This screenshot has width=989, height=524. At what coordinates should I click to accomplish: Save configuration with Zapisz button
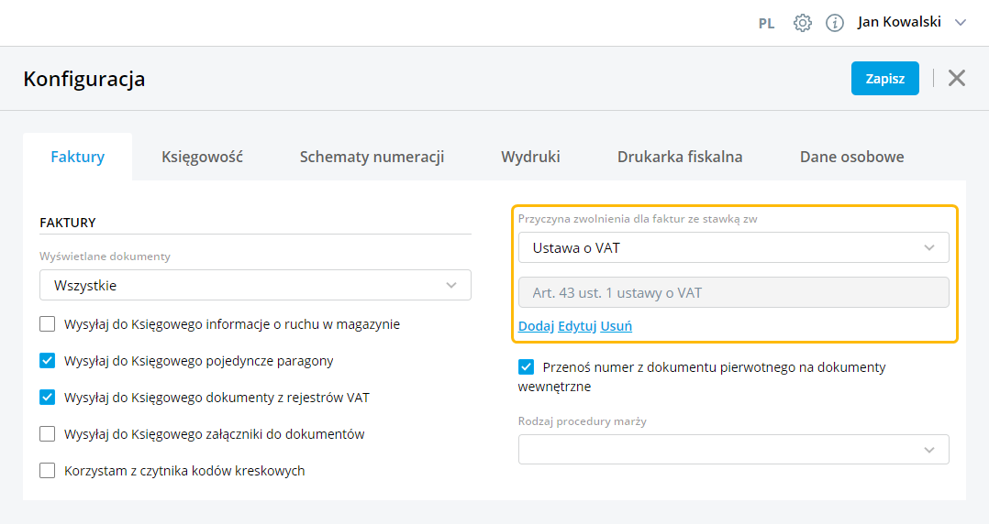(884, 79)
